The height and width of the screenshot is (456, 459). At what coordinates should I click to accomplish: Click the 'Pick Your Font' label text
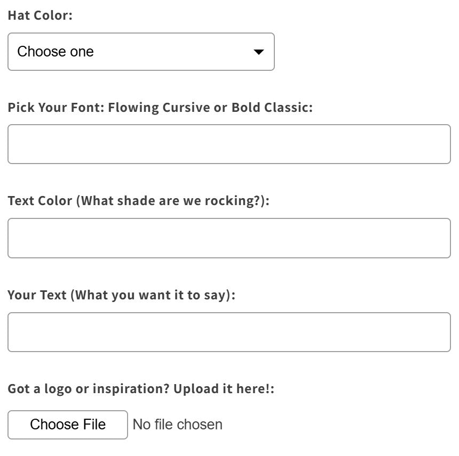pyautogui.click(x=56, y=108)
